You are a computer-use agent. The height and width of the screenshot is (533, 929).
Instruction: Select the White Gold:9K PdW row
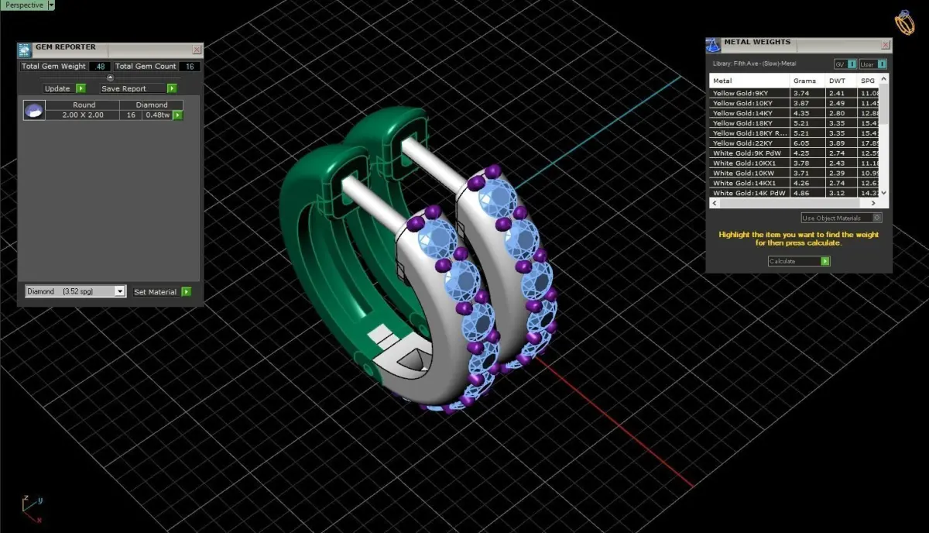coord(794,153)
